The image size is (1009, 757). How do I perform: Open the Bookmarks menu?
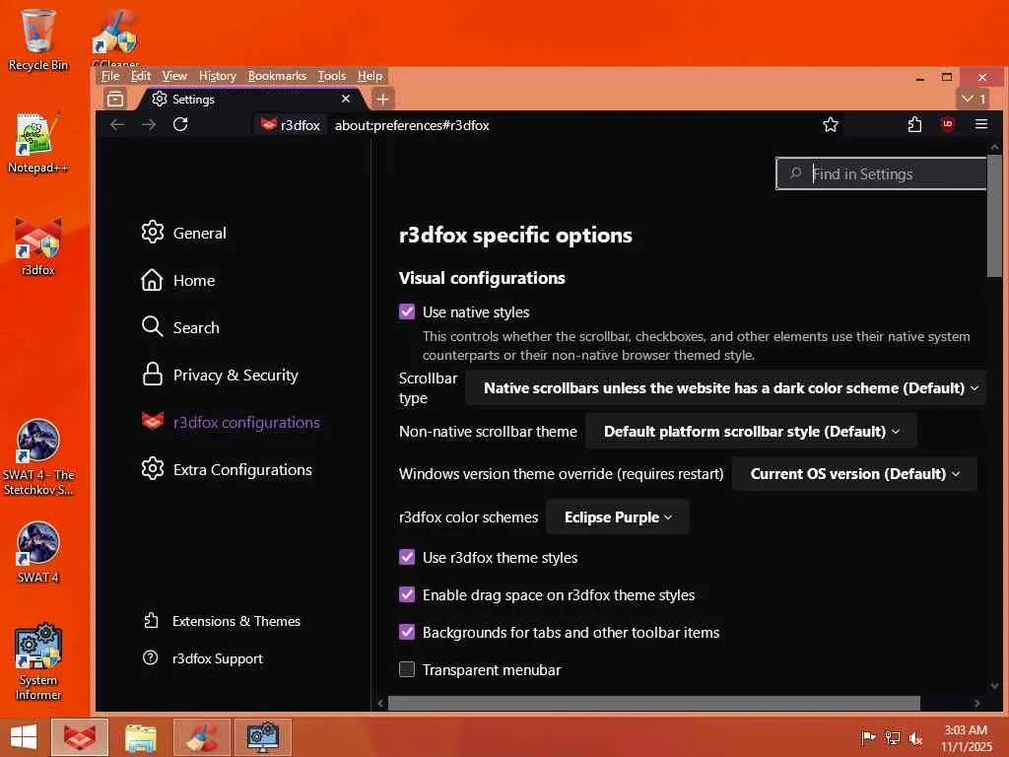[x=277, y=76]
